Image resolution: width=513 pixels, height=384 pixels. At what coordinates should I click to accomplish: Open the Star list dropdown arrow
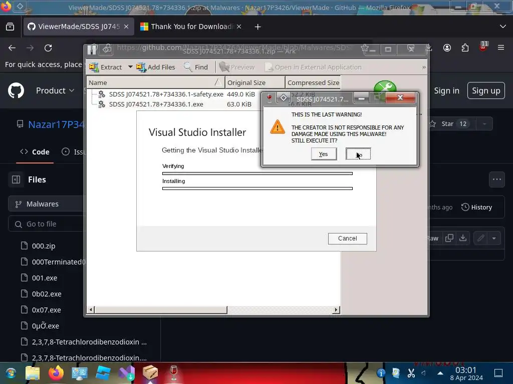tap(484, 124)
